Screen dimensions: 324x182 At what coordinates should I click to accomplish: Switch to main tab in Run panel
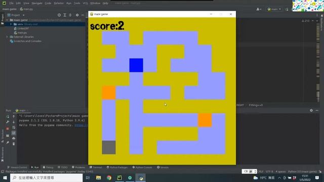point(22,111)
